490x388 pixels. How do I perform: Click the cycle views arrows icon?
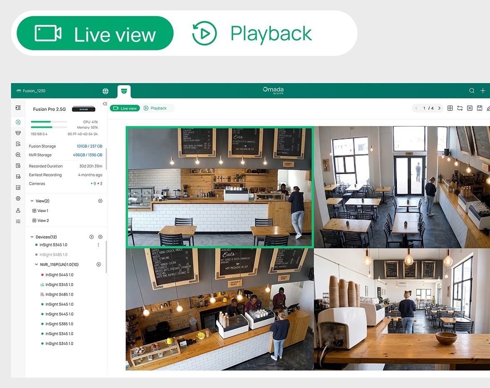point(460,108)
